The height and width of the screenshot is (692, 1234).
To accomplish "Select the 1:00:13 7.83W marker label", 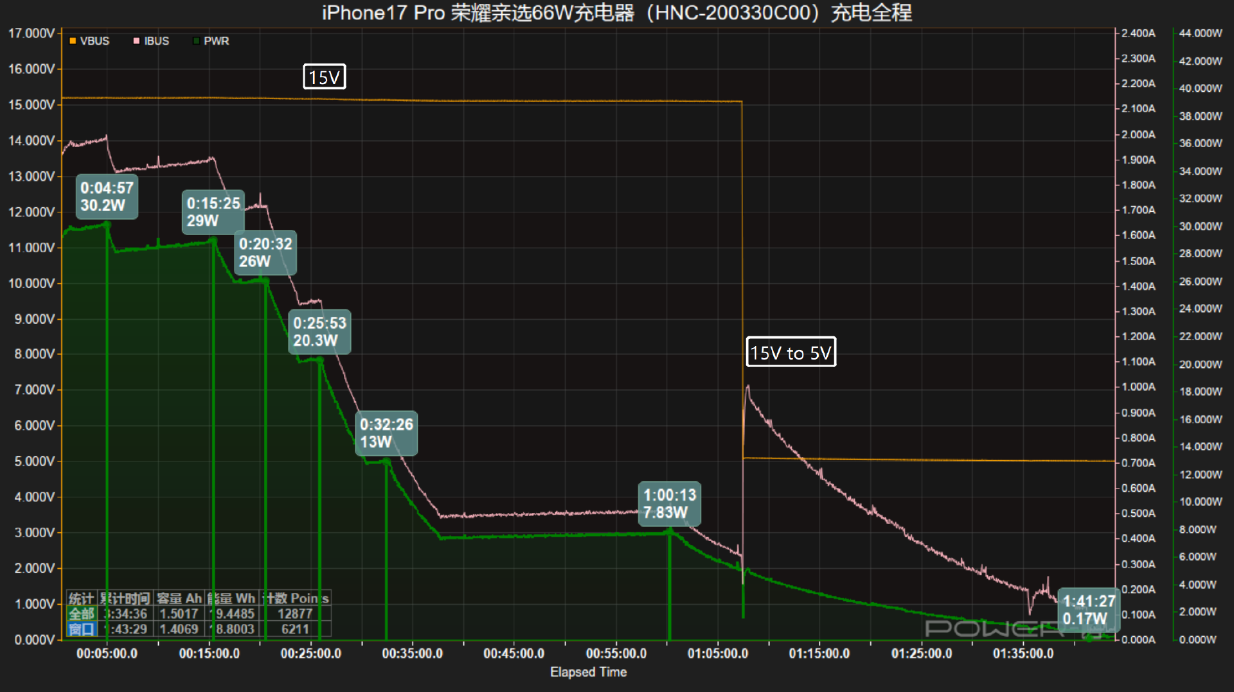I will tap(670, 504).
